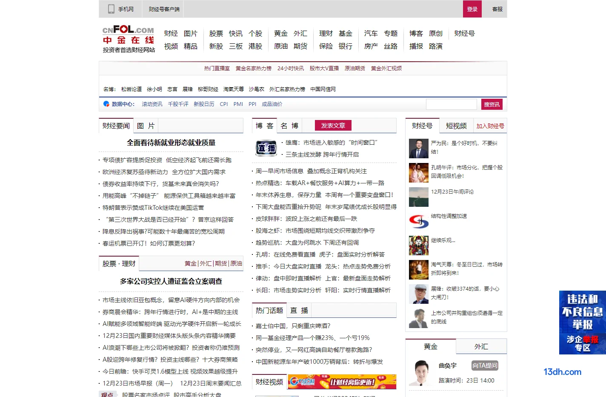606x397 pixels.
Task: Open article 特朗普表示赞成TikTok继续在美国运营
Action: 153,208
